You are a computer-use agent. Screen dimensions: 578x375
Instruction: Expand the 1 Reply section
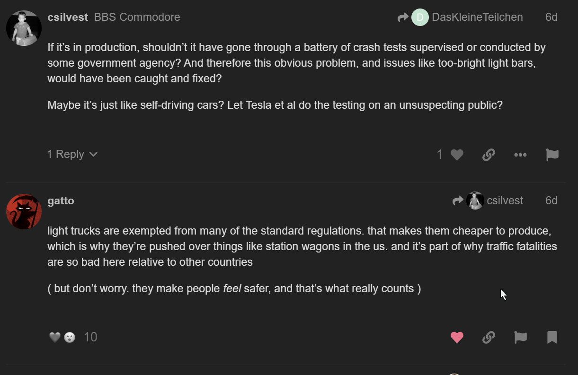(x=72, y=154)
